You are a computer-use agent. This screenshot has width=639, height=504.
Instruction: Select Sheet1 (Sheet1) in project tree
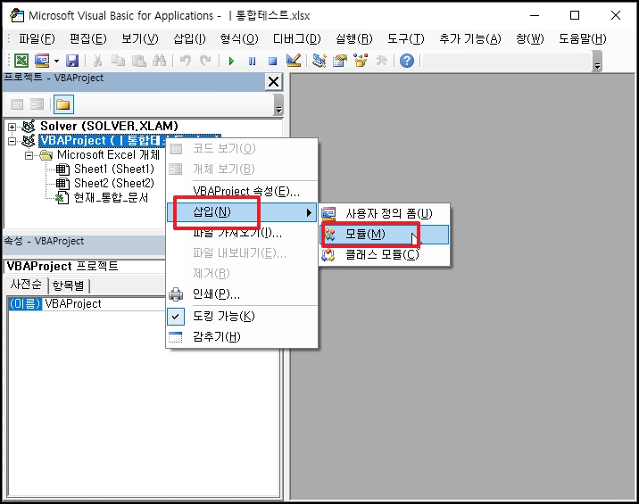(113, 169)
